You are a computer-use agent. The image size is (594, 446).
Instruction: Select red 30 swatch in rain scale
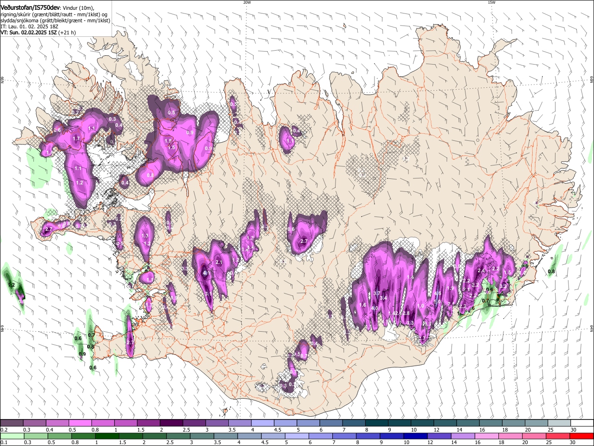[x=581, y=436]
